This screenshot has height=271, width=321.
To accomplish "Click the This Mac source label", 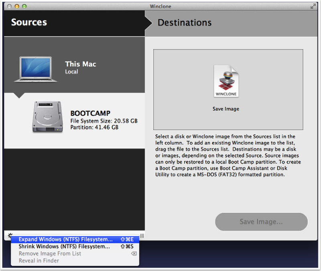I will [x=81, y=64].
